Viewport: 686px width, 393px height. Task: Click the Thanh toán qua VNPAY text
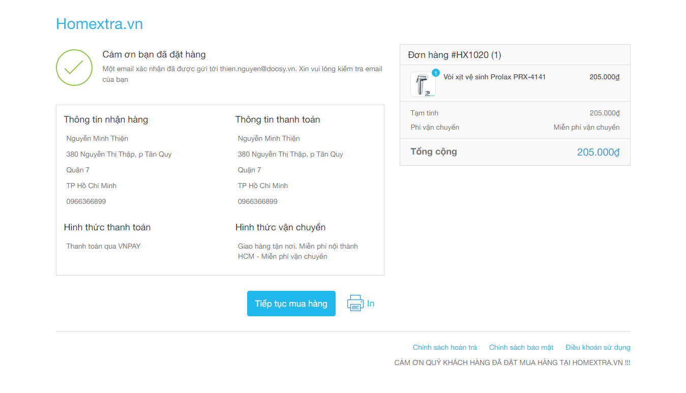pos(103,246)
